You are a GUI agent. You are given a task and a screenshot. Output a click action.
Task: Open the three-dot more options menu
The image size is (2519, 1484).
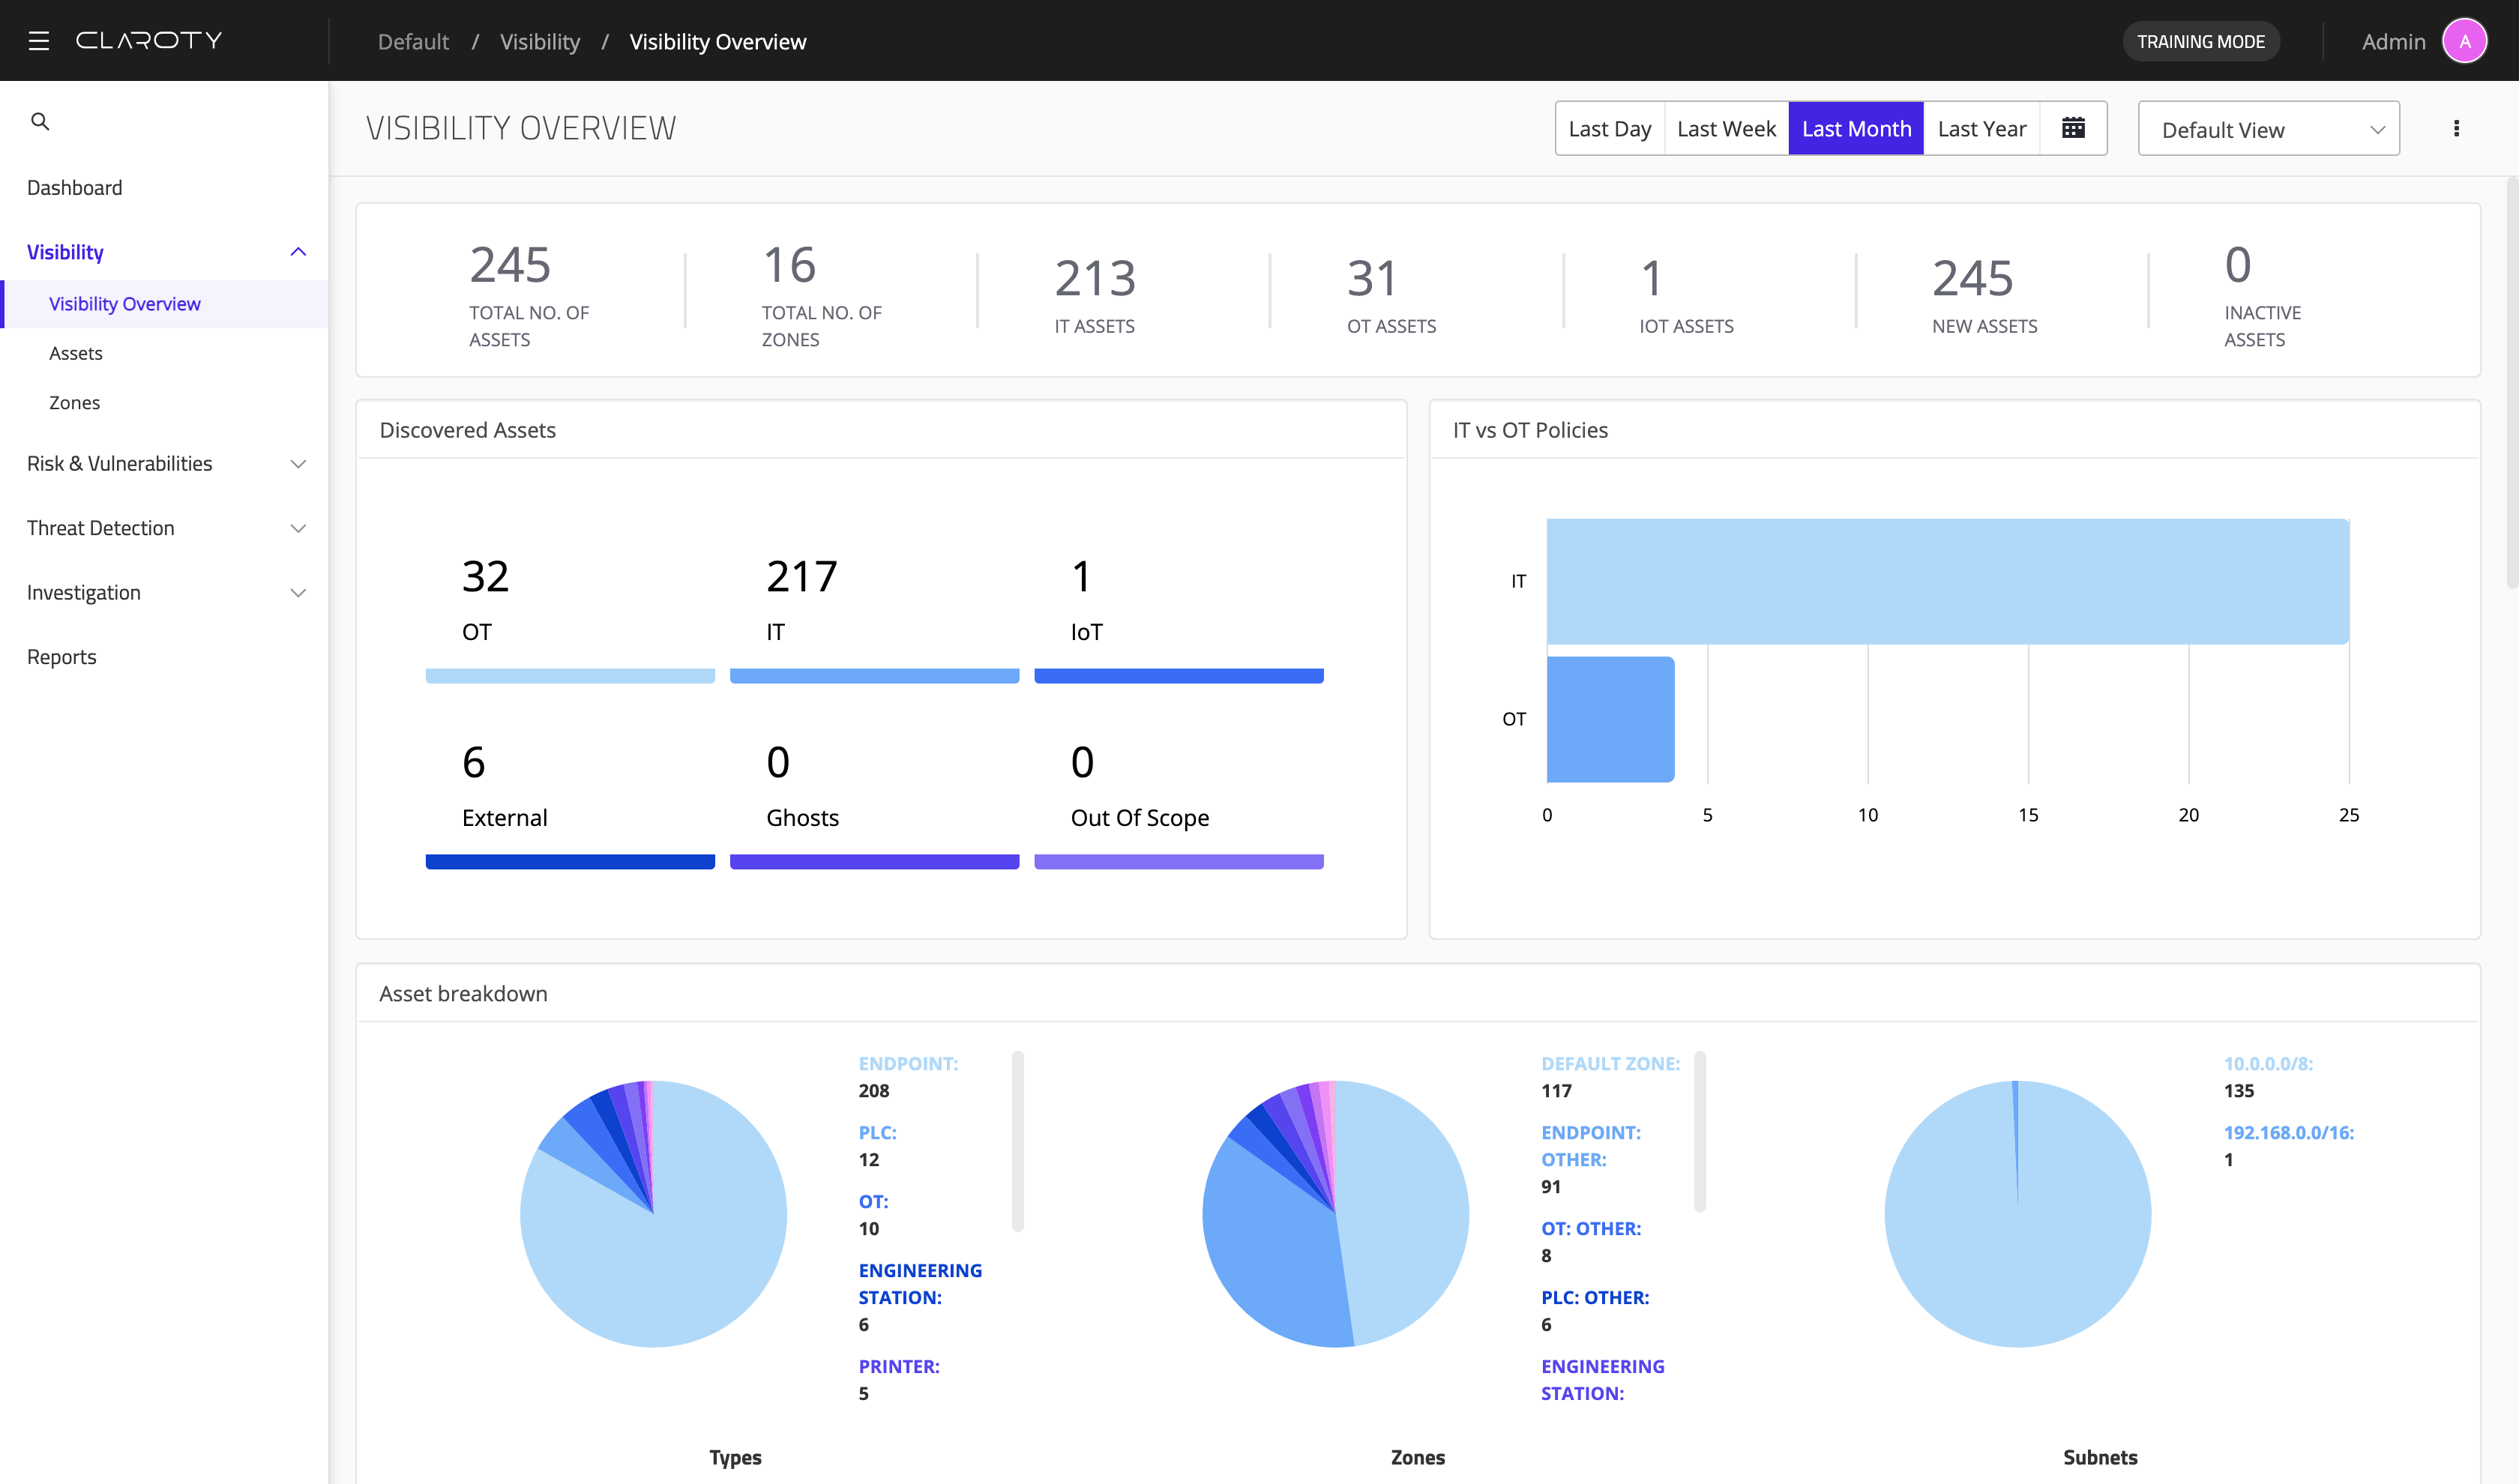coord(2456,128)
